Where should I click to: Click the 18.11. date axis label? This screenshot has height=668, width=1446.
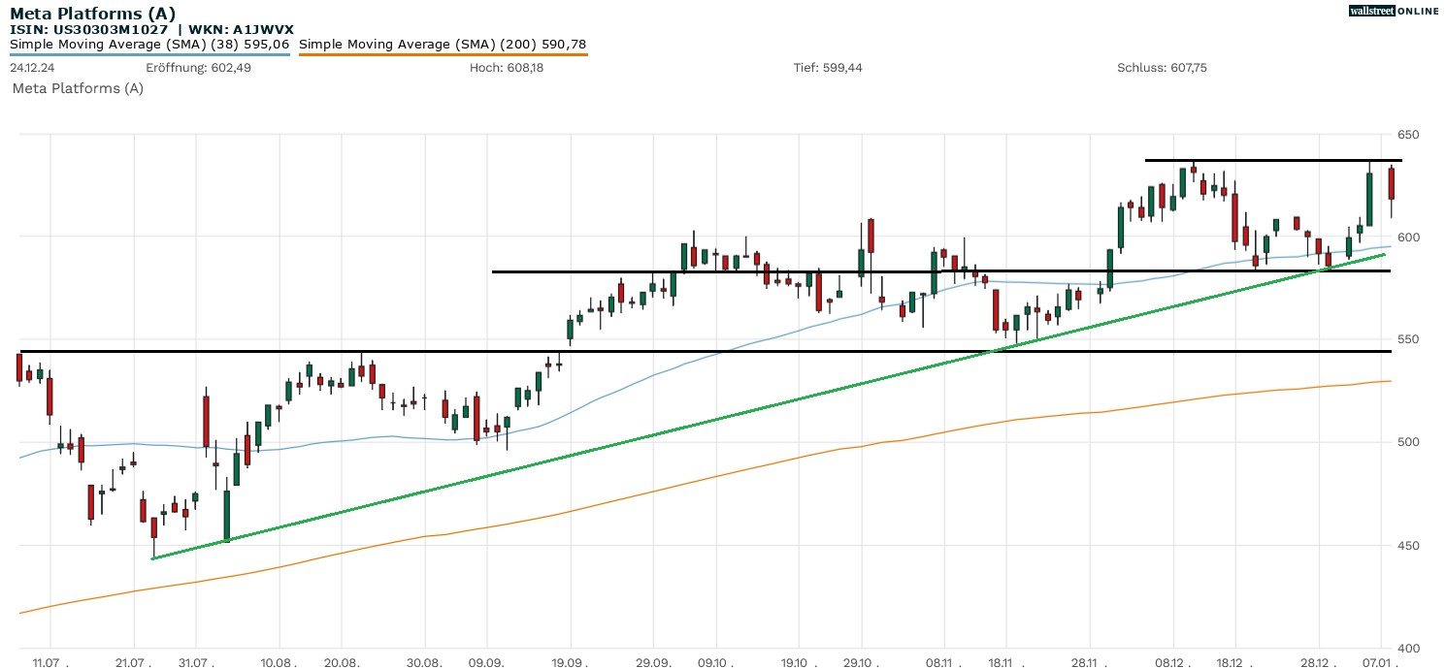[x=1007, y=662]
